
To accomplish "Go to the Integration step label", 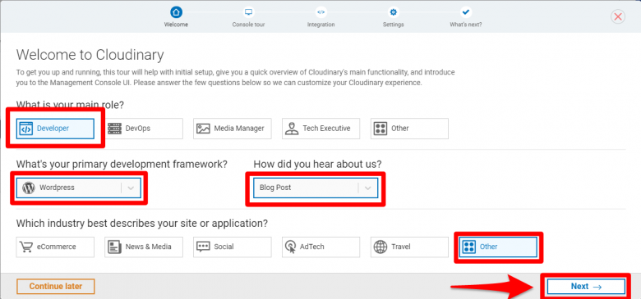I will pos(320,25).
